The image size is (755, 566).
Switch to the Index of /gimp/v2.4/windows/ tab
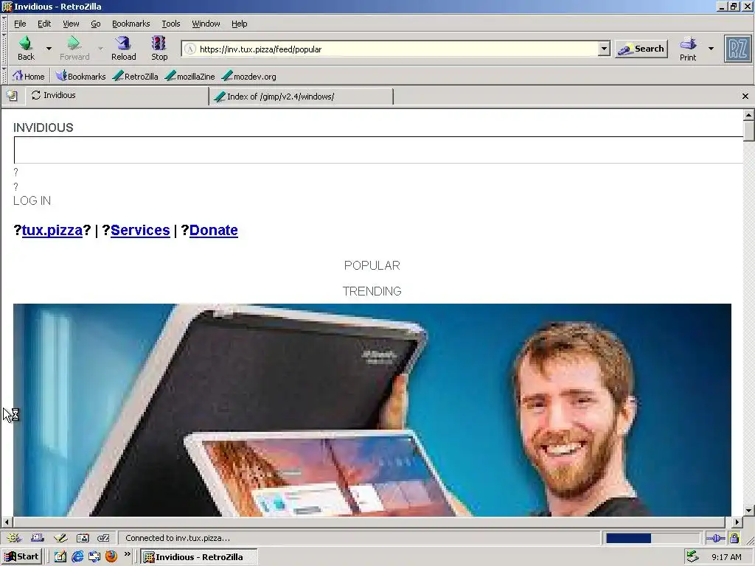(301, 97)
